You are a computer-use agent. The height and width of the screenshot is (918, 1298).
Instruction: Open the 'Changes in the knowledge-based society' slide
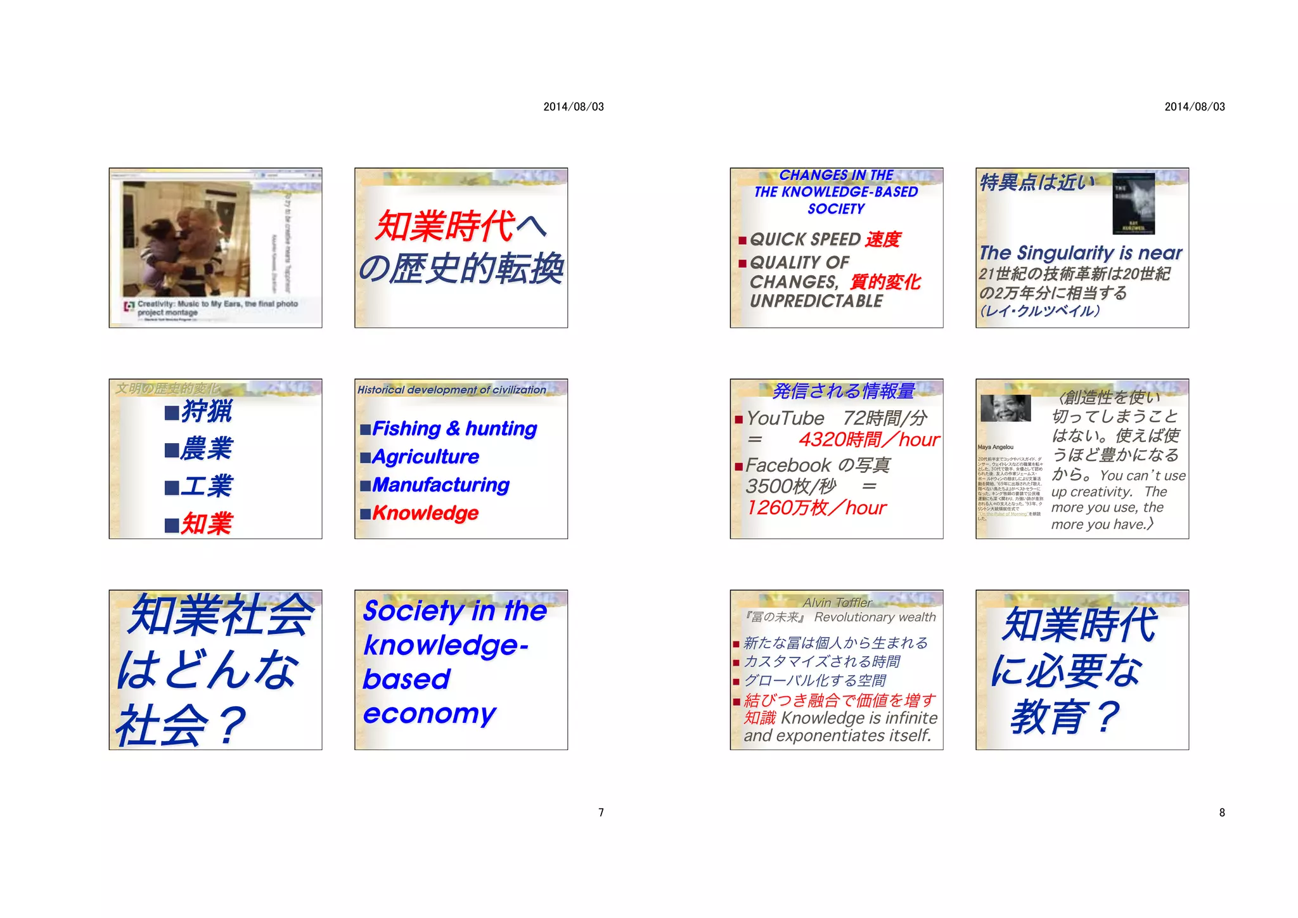[837, 248]
